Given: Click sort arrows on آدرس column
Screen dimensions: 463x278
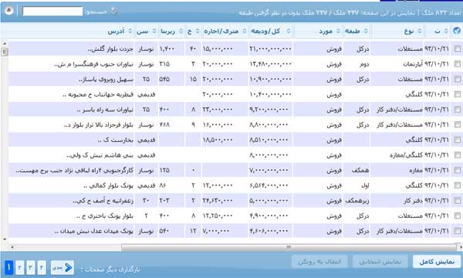Looking at the screenshot, I should (x=130, y=31).
